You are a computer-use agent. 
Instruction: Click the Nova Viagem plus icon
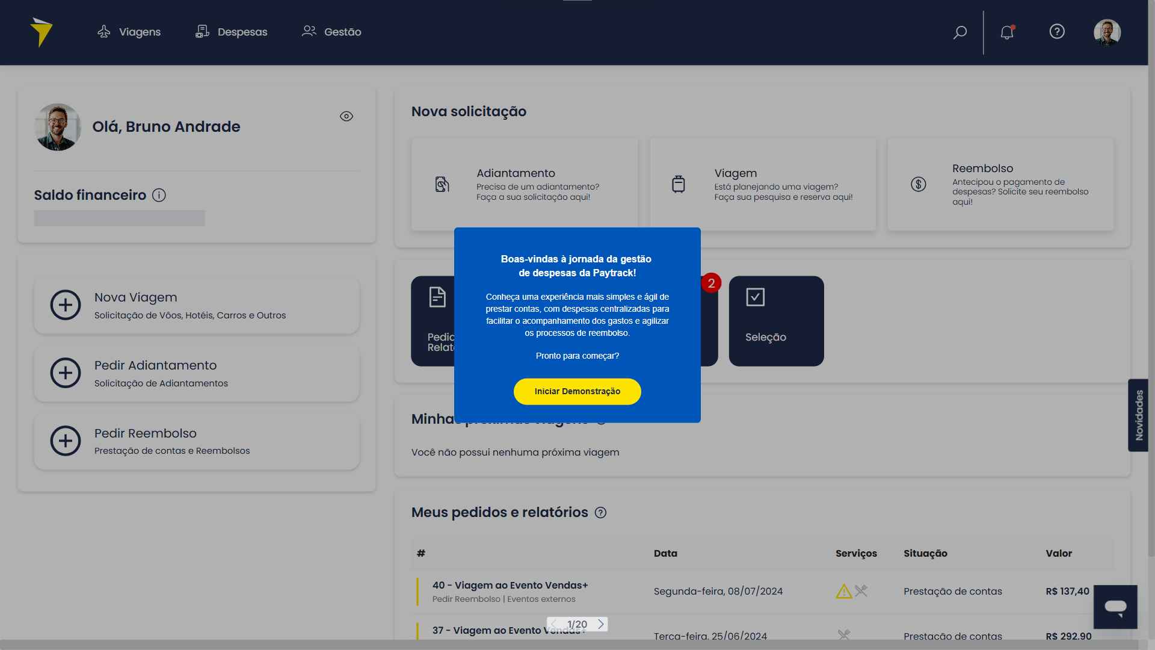point(66,305)
